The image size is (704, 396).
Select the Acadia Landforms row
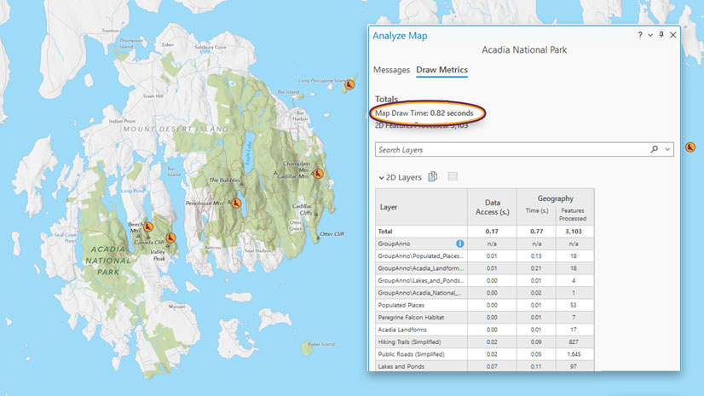click(x=484, y=330)
